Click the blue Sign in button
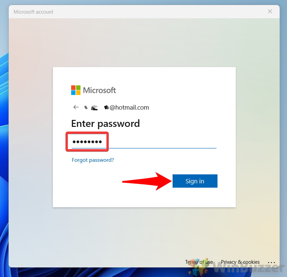Viewport: 287px width, 277px height. coord(195,181)
